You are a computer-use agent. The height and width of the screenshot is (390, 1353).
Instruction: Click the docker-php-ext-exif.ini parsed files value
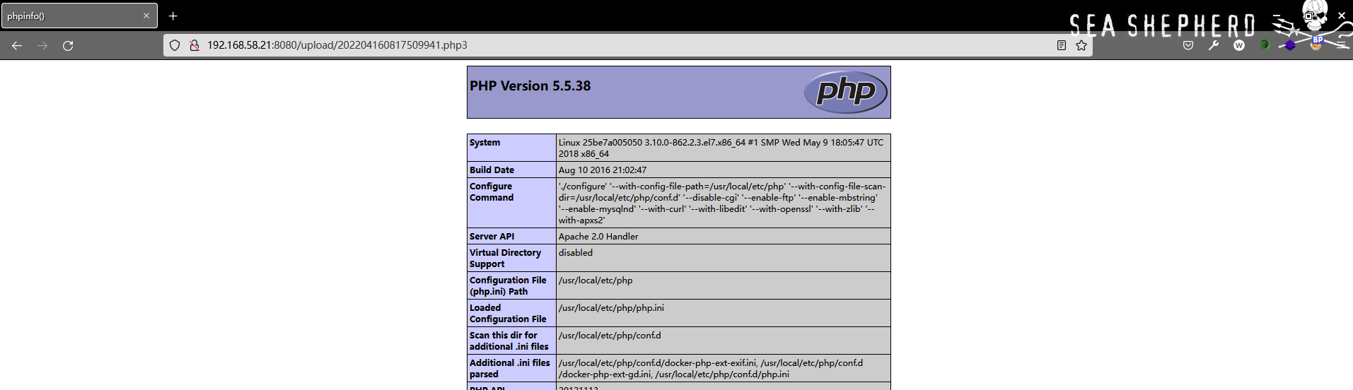pyautogui.click(x=711, y=368)
